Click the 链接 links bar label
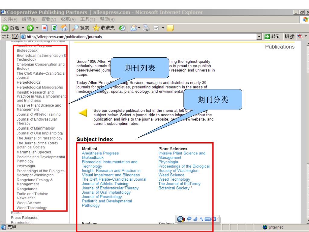This screenshot has width=309, height=232. coord(289,37)
